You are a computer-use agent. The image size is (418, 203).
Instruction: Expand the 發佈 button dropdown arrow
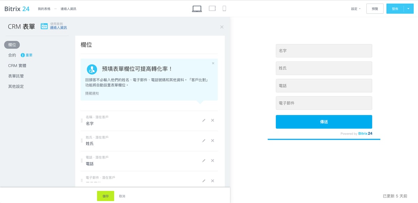tap(408, 9)
